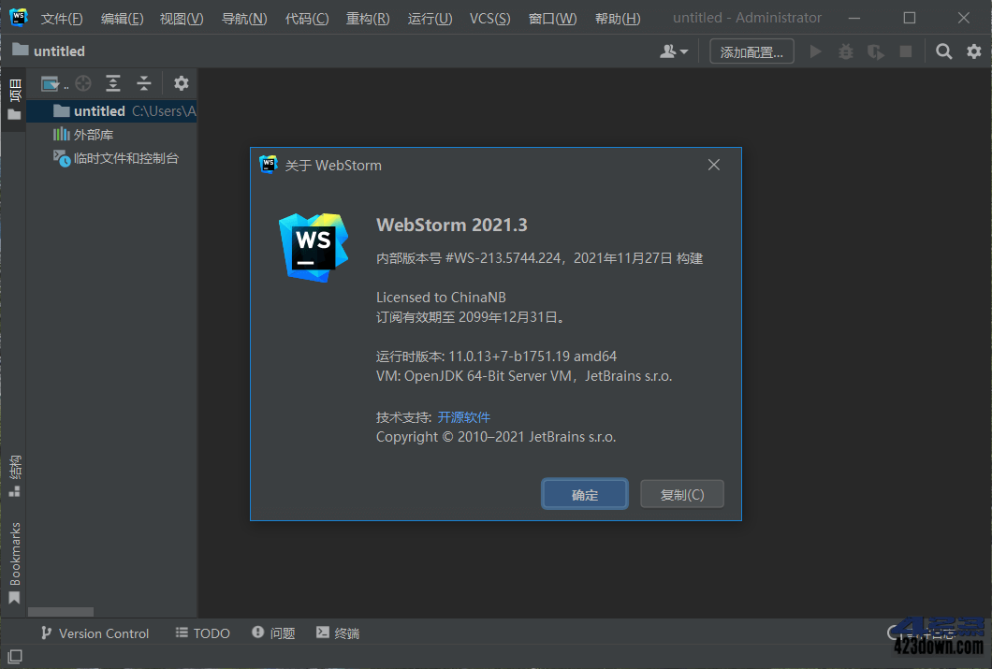This screenshot has width=992, height=669.
Task: Select opened file with the crosshair icon
Action: pyautogui.click(x=83, y=83)
